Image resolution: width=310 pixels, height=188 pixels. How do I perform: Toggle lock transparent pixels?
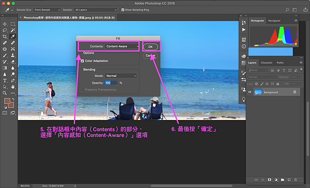coord(256,84)
